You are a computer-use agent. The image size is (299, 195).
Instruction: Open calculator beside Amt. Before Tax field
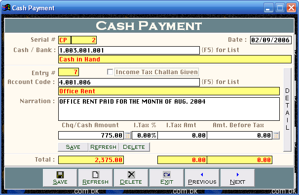point(276,136)
